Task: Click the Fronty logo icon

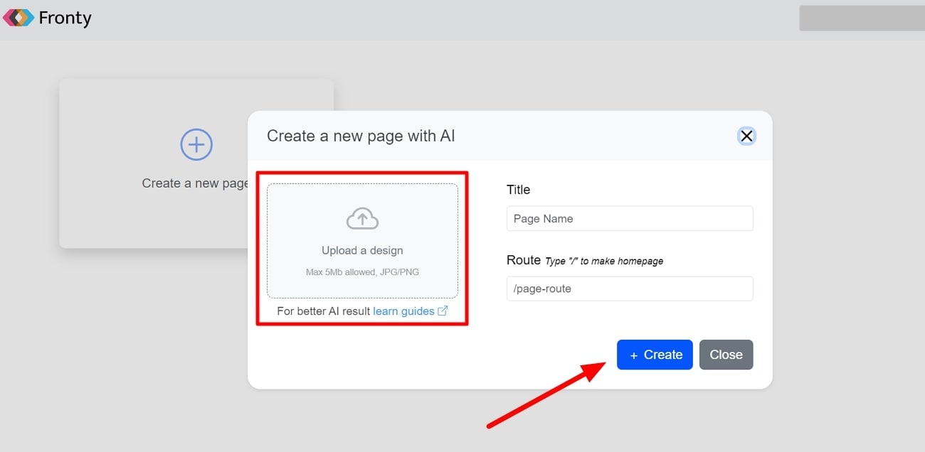Action: pos(18,17)
